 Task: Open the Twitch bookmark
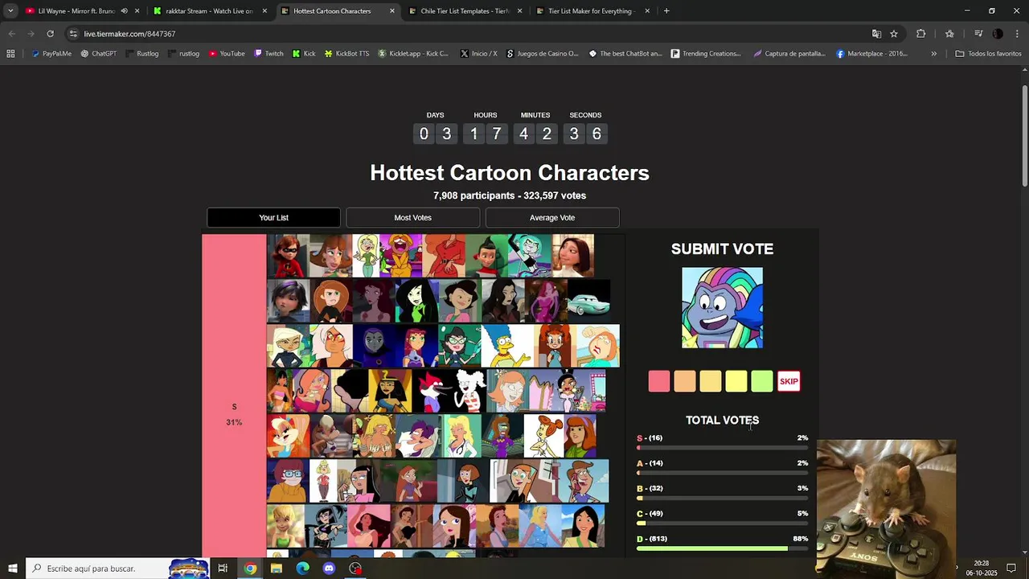269,54
